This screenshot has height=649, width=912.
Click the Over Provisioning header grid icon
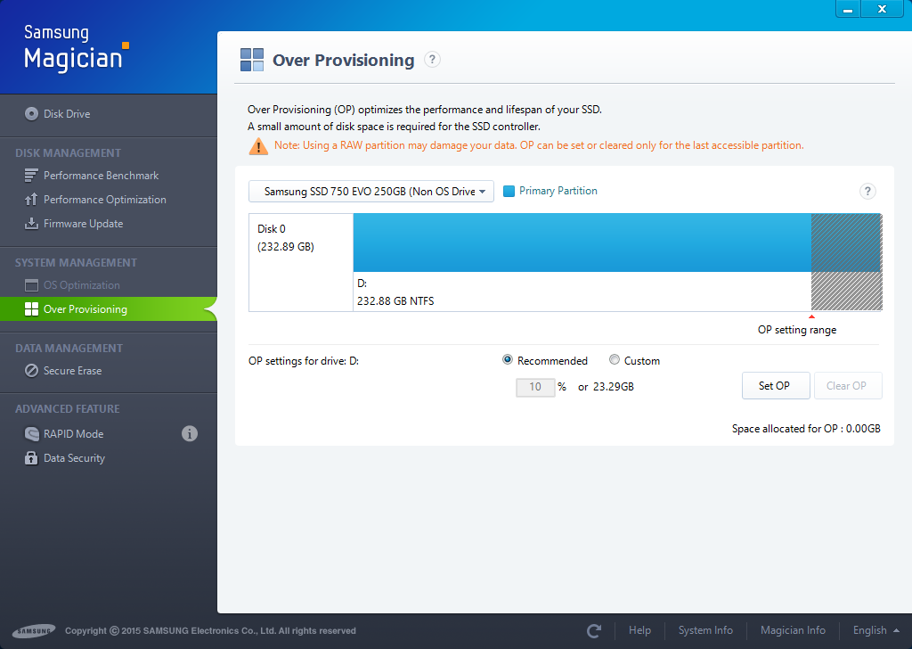pos(252,60)
